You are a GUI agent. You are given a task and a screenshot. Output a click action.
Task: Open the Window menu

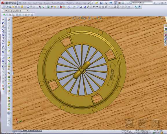click(79, 3)
